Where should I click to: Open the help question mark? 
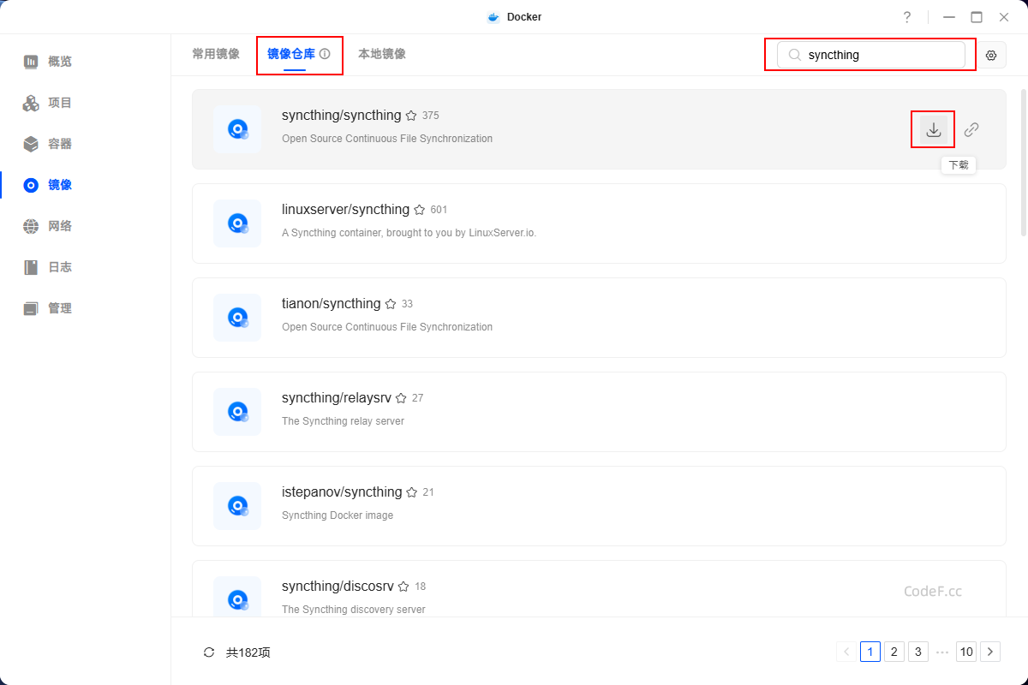tap(907, 17)
